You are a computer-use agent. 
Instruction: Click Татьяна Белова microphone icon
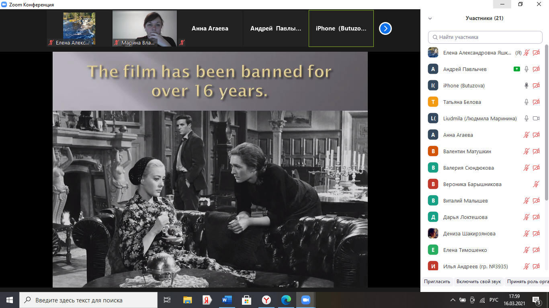coord(526,102)
